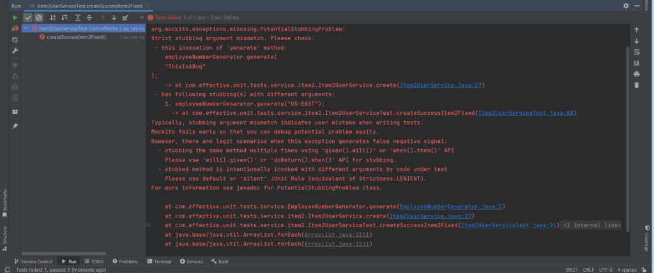Toggle Show Passed tests checkmark button
Image resolution: width=654 pixels, height=273 pixels.
pyautogui.click(x=27, y=18)
